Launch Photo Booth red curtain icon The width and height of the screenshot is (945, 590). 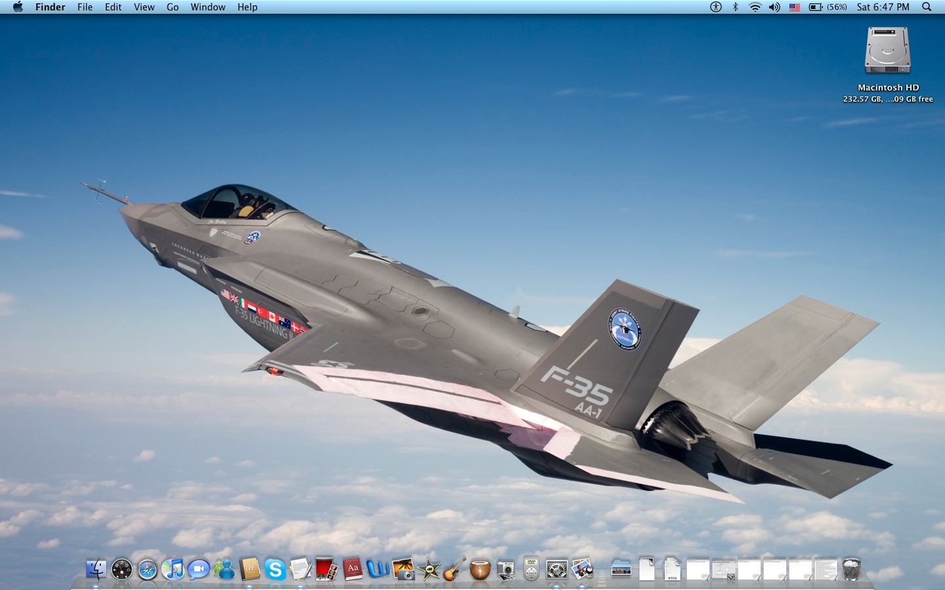(x=326, y=569)
